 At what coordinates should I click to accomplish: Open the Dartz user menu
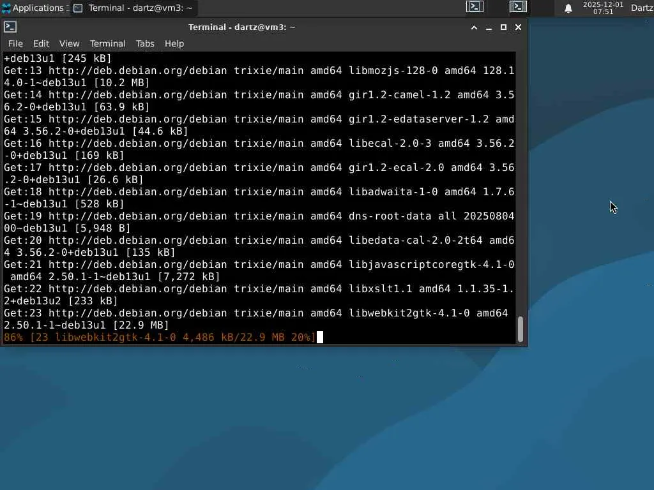coord(642,8)
